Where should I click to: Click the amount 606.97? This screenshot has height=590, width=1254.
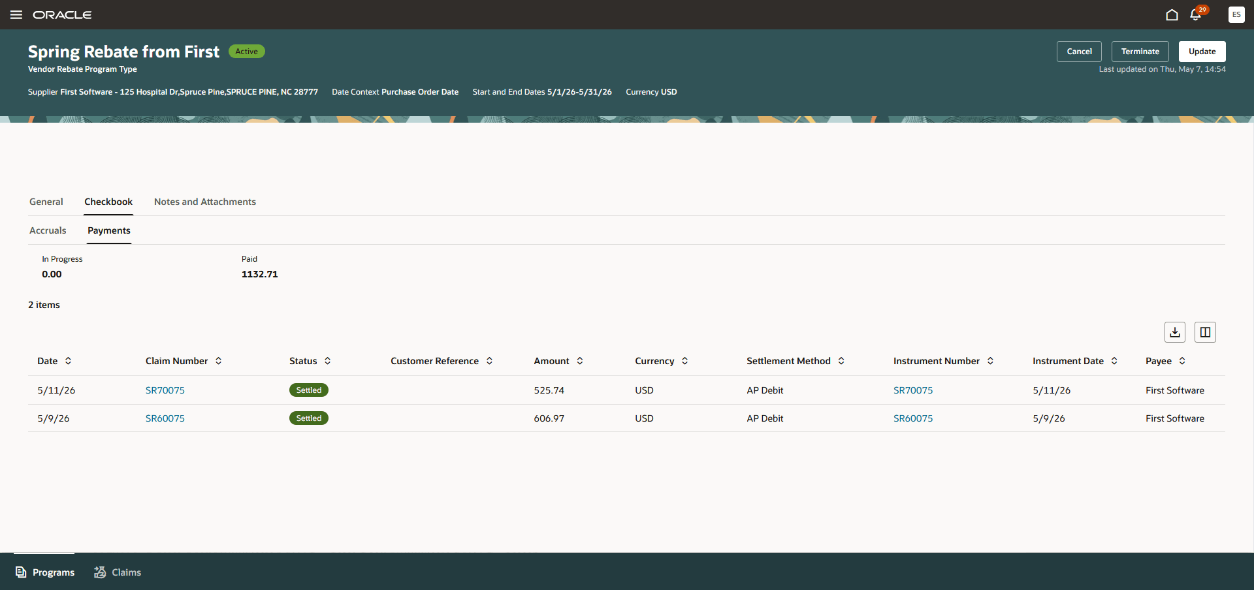click(x=549, y=418)
